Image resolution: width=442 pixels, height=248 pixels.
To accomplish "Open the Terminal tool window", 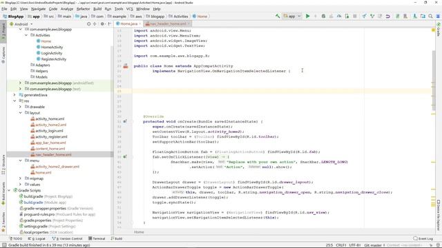I will pos(97,238).
